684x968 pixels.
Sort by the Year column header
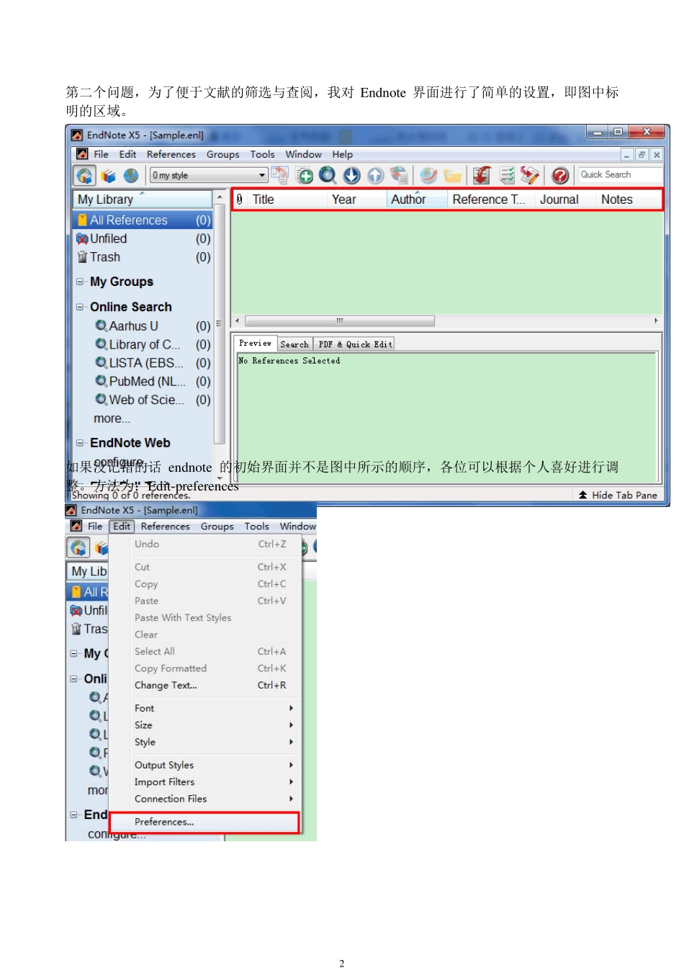(356, 200)
